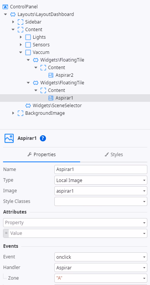Open the Type dropdown showing Local Image
The width and height of the screenshot is (150, 285).
(x=101, y=180)
